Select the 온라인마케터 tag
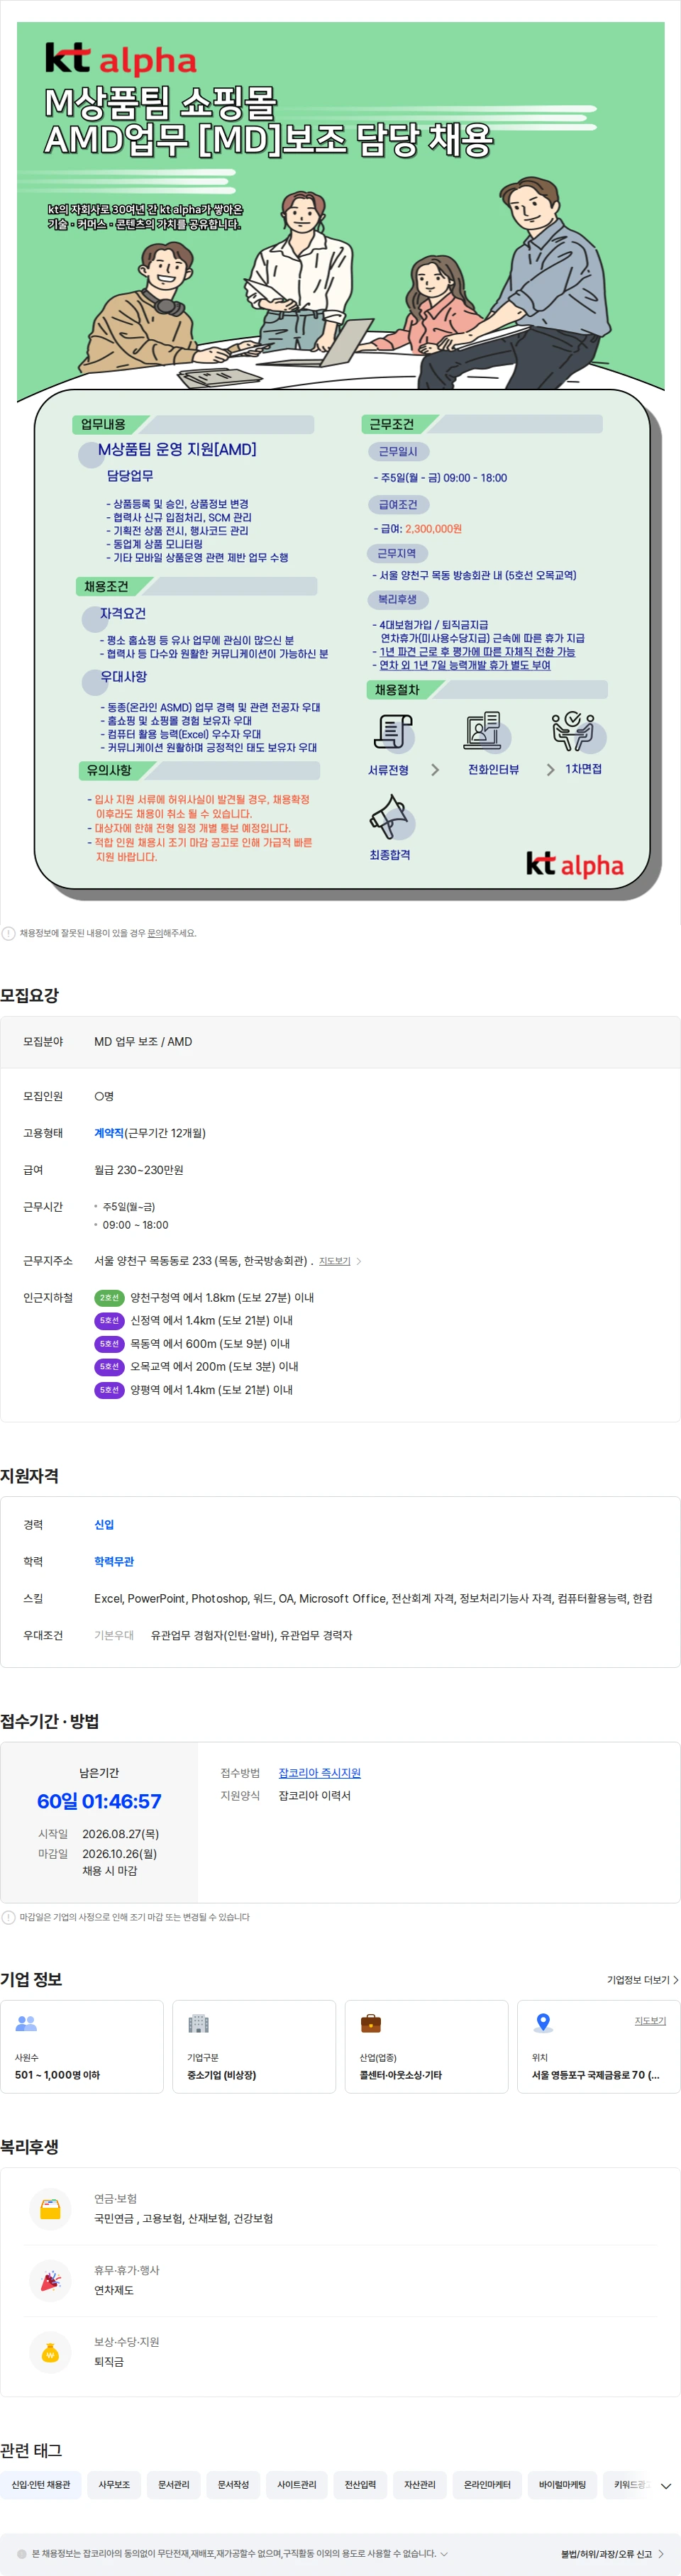Viewport: 681px width, 2576px height. [487, 2485]
